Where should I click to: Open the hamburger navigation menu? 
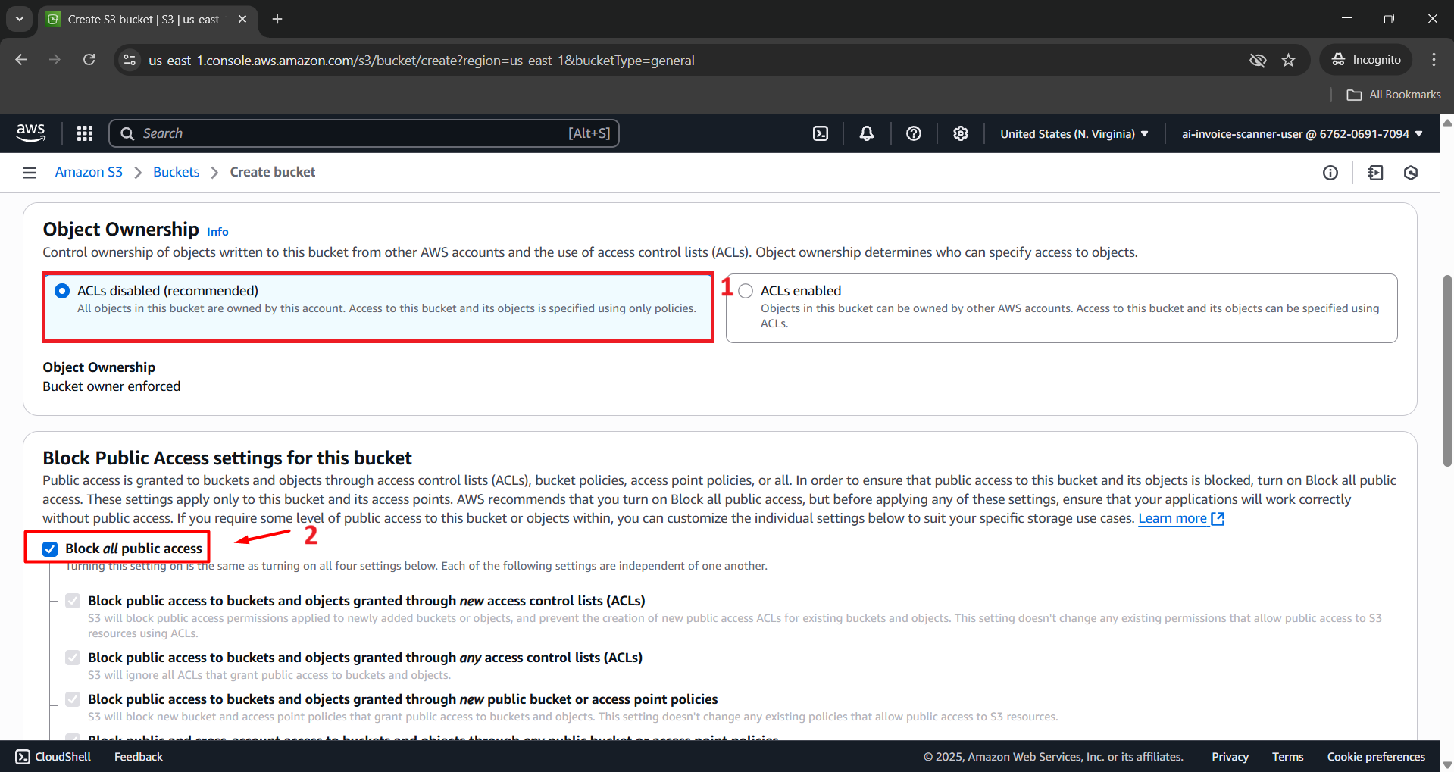coord(29,172)
